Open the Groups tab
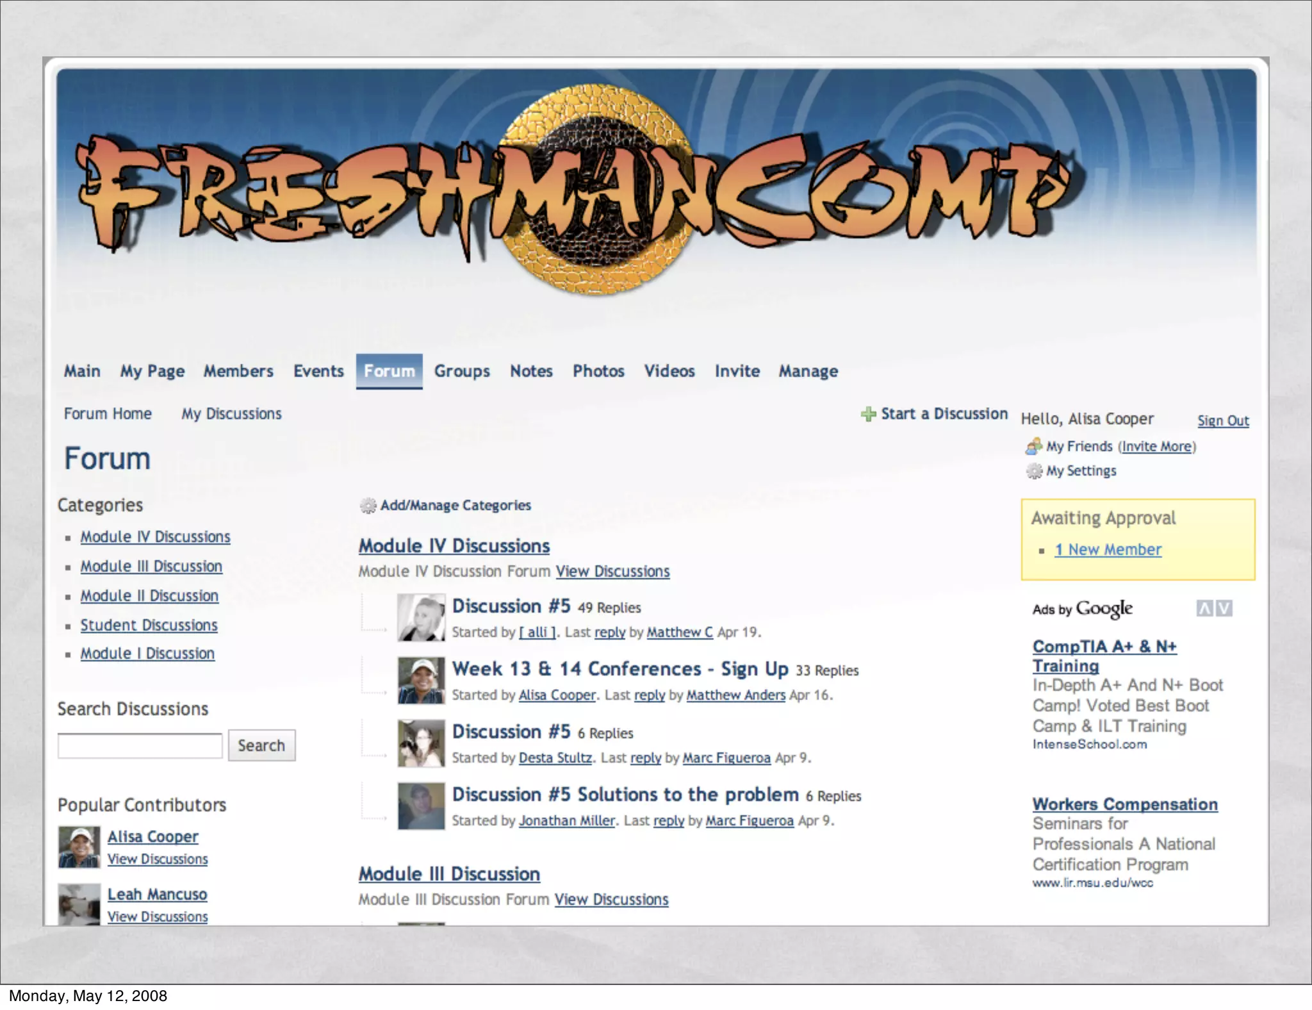The height and width of the screenshot is (1010, 1312). (461, 371)
